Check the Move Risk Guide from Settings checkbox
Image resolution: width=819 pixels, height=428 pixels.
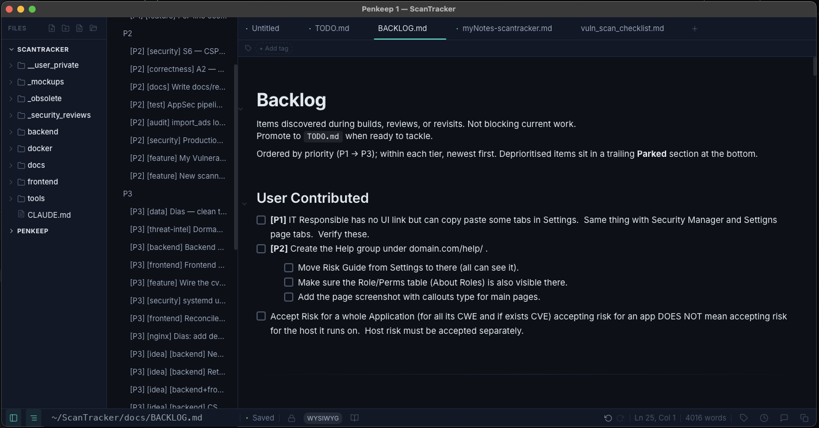289,268
